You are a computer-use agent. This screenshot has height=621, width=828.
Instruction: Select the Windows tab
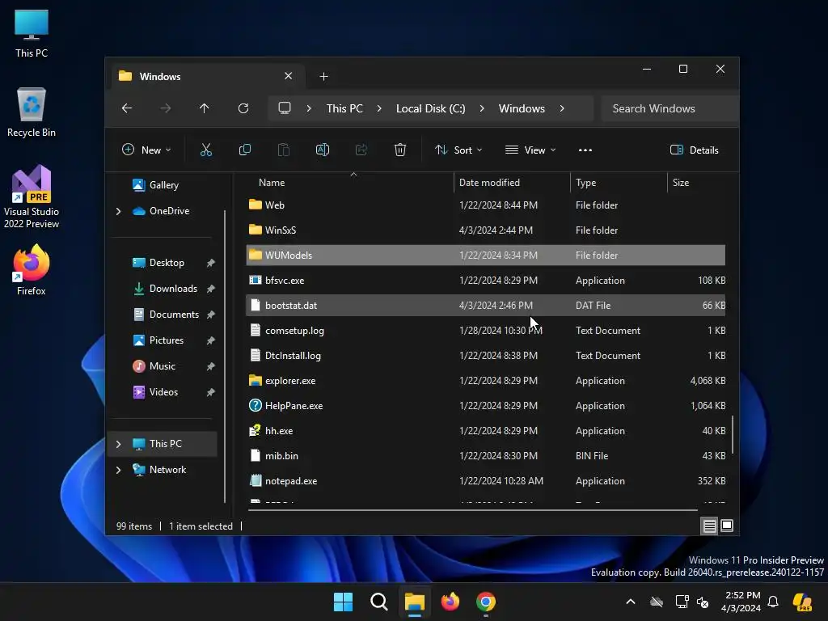point(206,77)
